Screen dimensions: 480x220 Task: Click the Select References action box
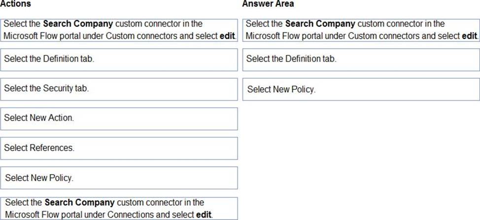(x=119, y=148)
